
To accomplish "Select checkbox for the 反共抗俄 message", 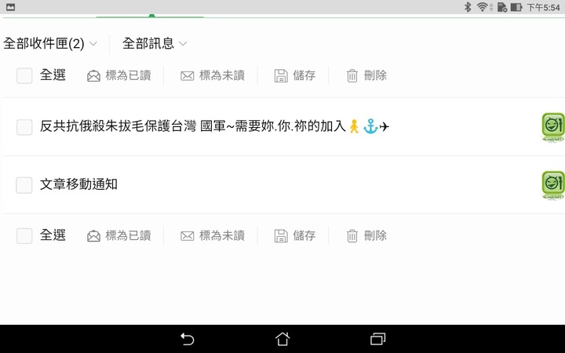I will tap(24, 127).
